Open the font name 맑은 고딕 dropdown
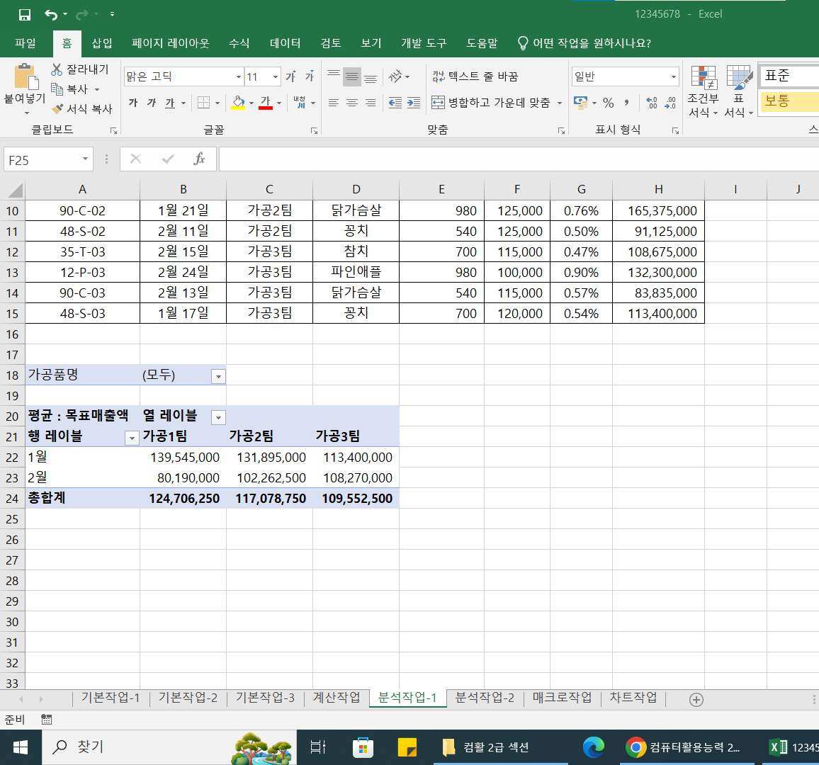 pos(238,76)
